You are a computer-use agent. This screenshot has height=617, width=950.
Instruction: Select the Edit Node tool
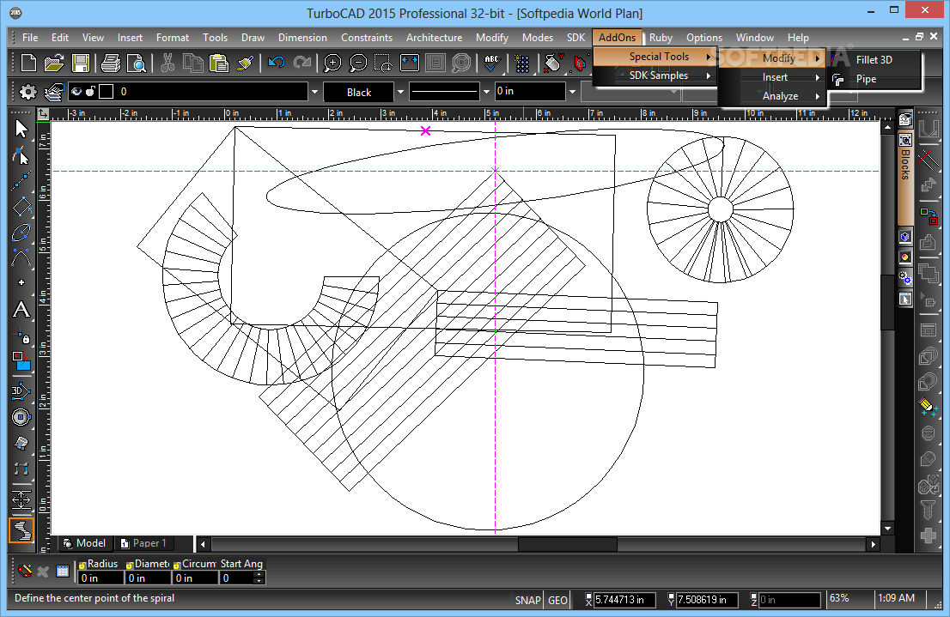point(21,155)
